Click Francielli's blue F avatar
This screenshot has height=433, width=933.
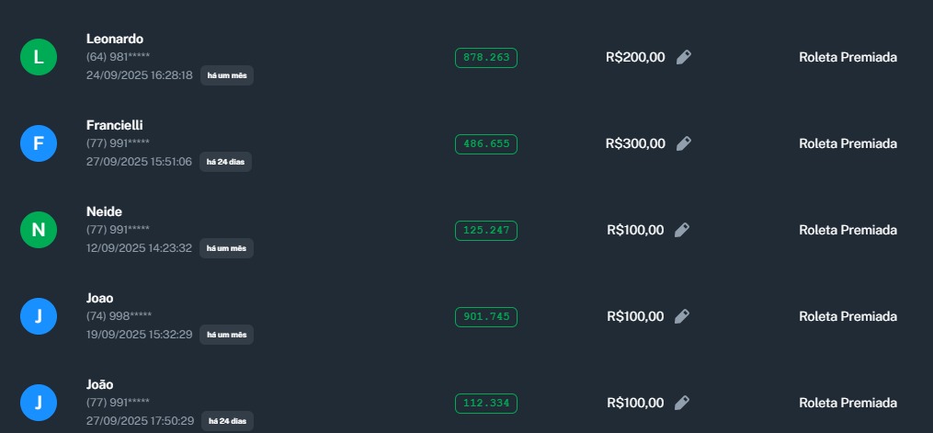pos(39,143)
